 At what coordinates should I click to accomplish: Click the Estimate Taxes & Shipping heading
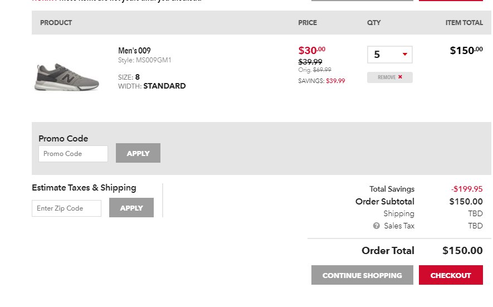pos(84,188)
